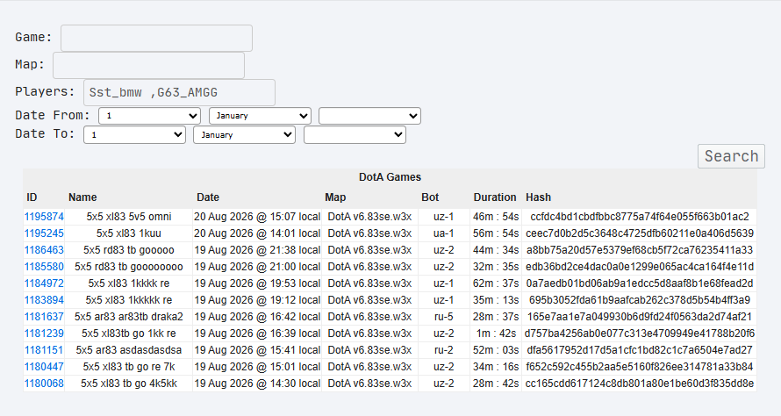Open the Date From day dropdown

pyautogui.click(x=149, y=116)
